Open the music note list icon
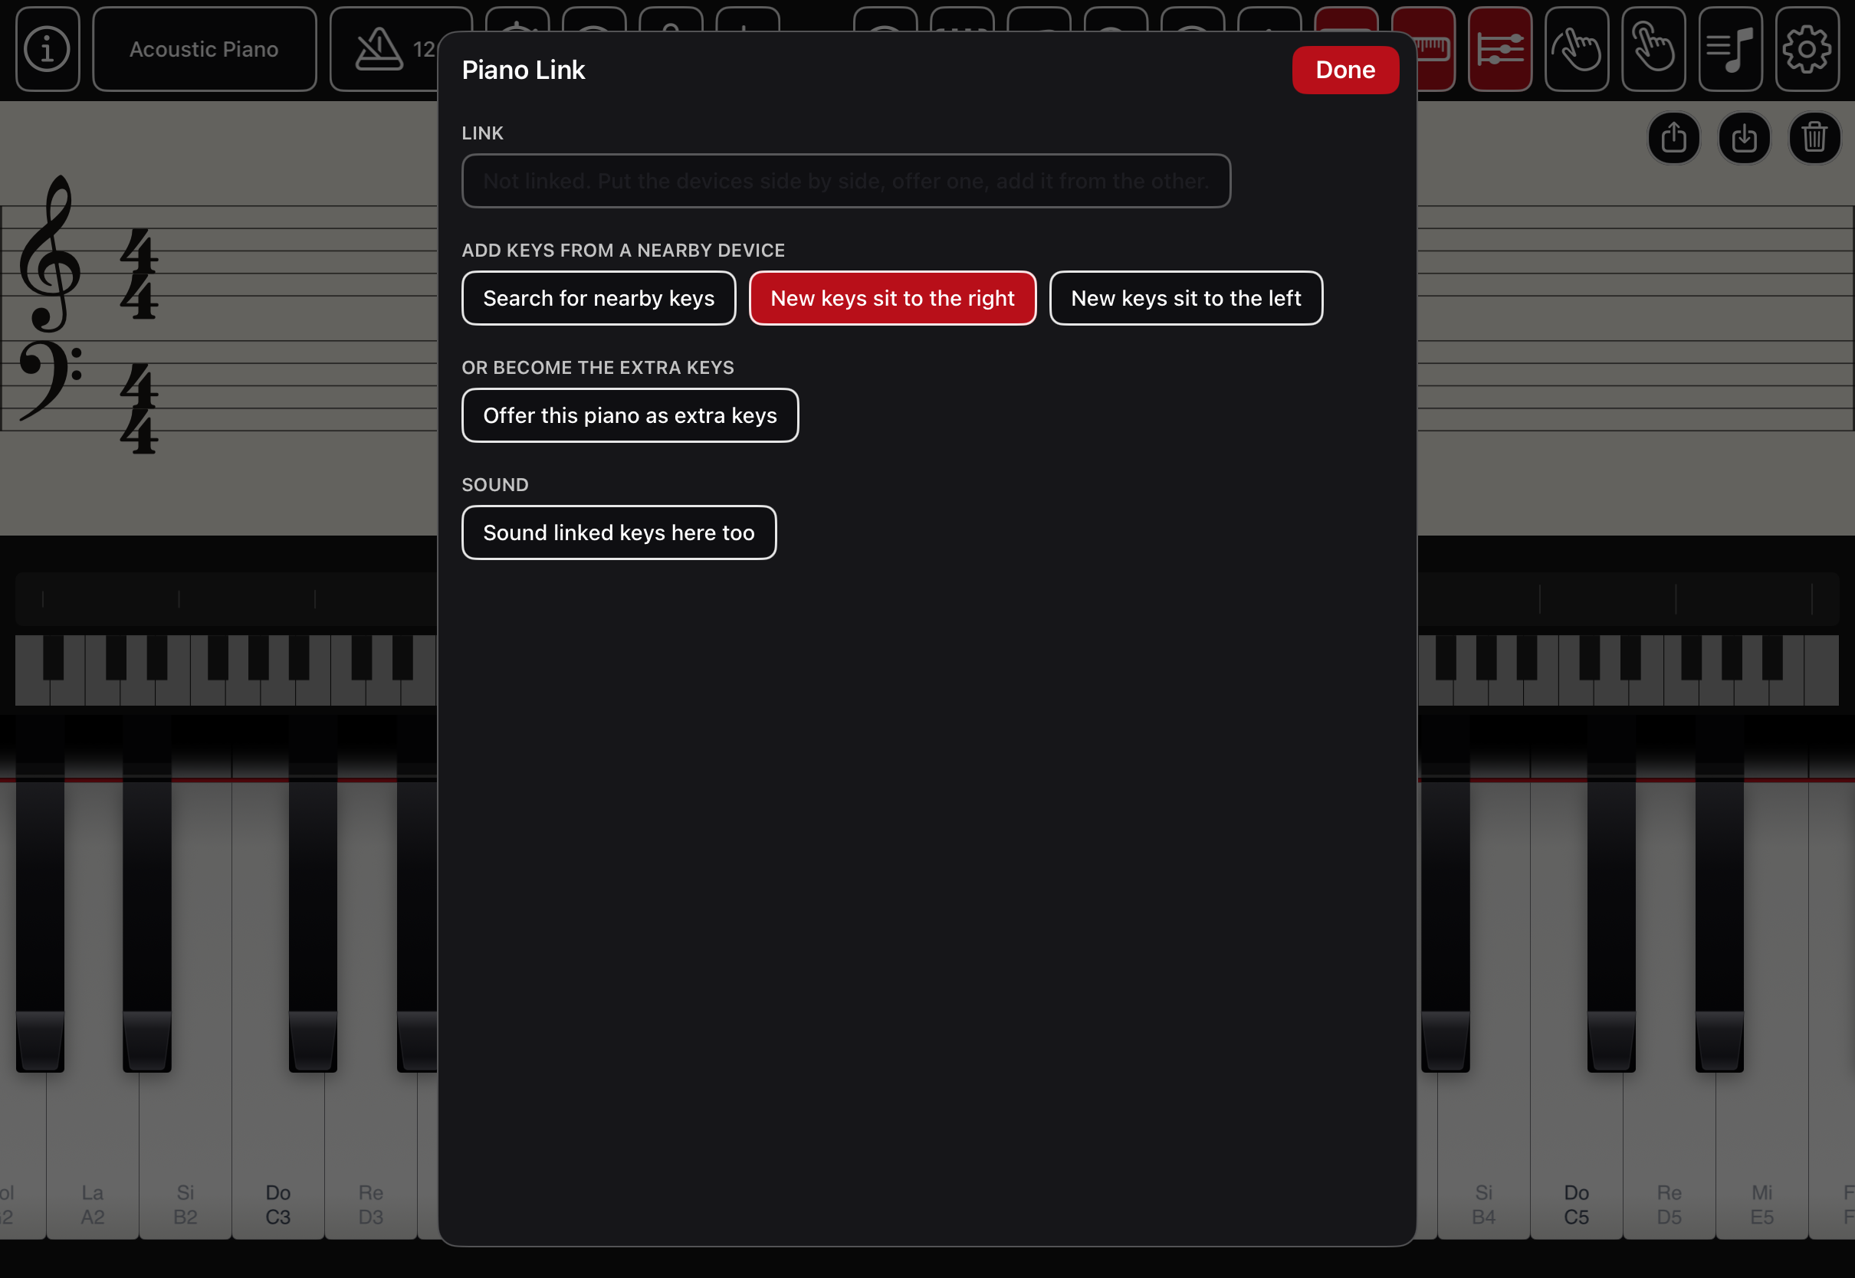Screen dimensions: 1855x1278 1730,49
